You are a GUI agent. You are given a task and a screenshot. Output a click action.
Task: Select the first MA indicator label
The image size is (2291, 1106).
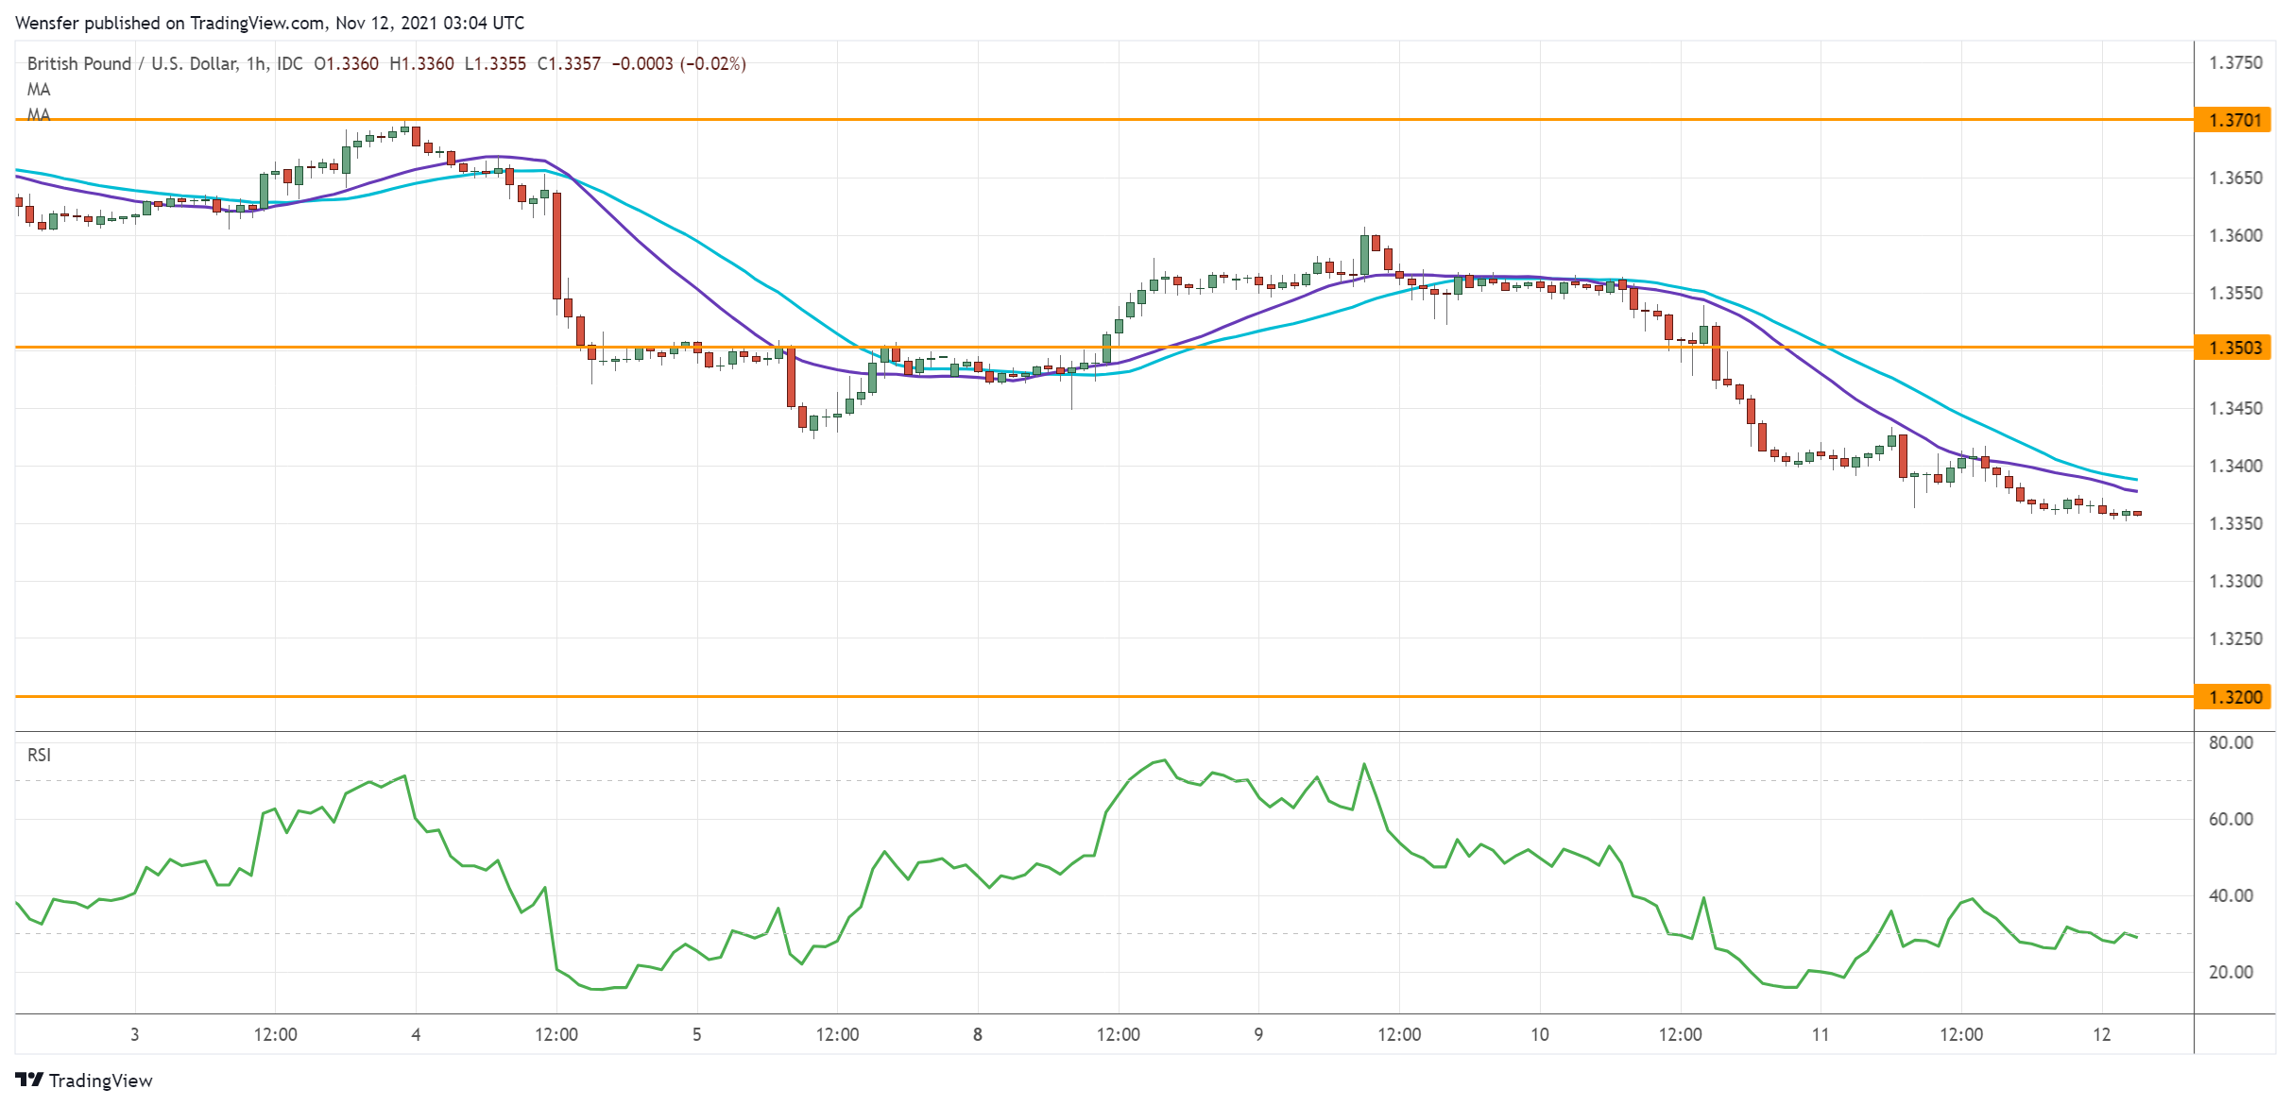click(x=39, y=90)
